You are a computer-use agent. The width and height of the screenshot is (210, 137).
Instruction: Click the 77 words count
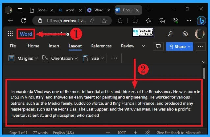click(x=40, y=133)
